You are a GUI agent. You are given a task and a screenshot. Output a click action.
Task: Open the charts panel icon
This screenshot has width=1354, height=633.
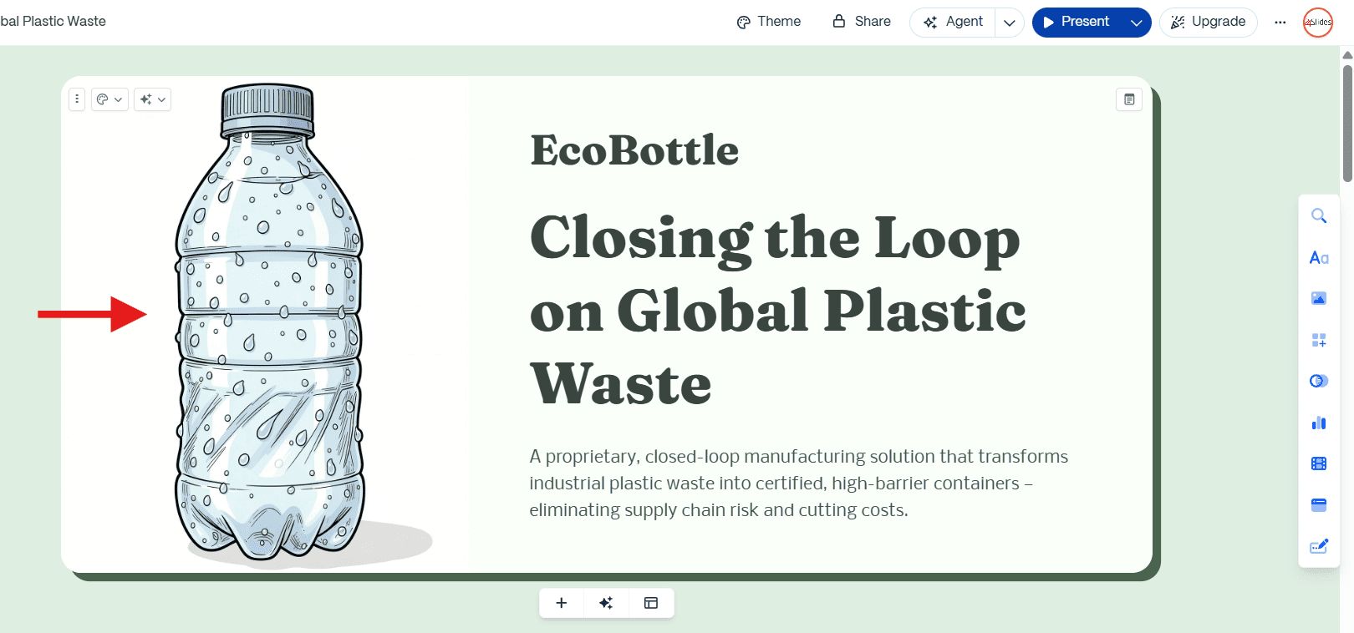click(1319, 423)
